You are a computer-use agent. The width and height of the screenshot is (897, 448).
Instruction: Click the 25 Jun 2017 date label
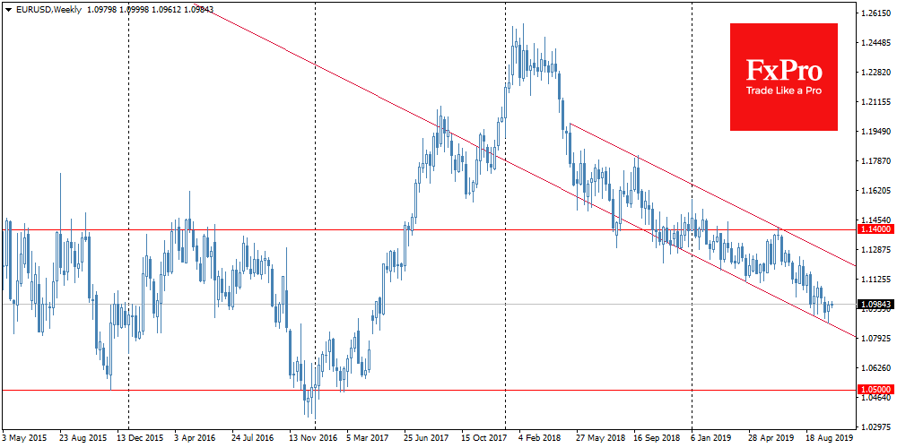point(426,439)
